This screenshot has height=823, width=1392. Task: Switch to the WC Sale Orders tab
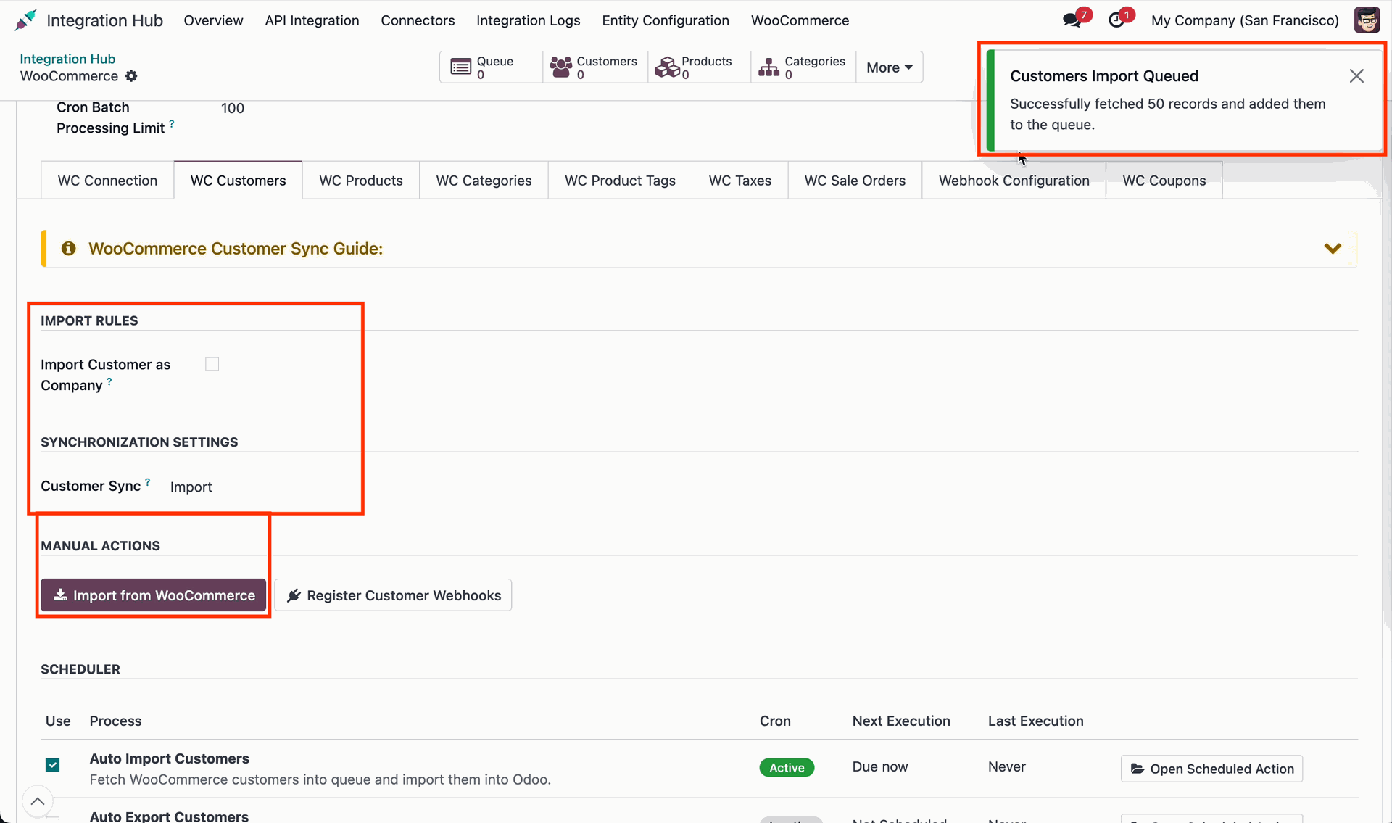(855, 181)
